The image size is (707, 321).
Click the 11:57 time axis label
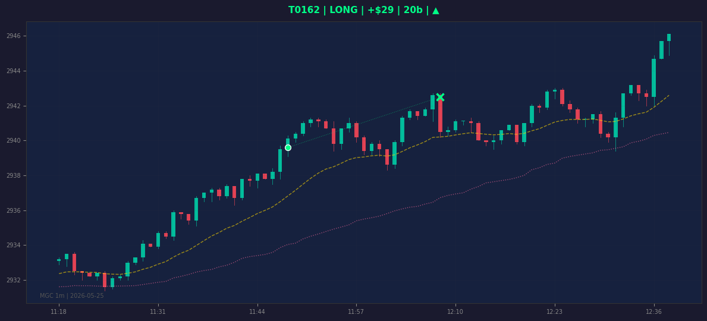click(356, 311)
